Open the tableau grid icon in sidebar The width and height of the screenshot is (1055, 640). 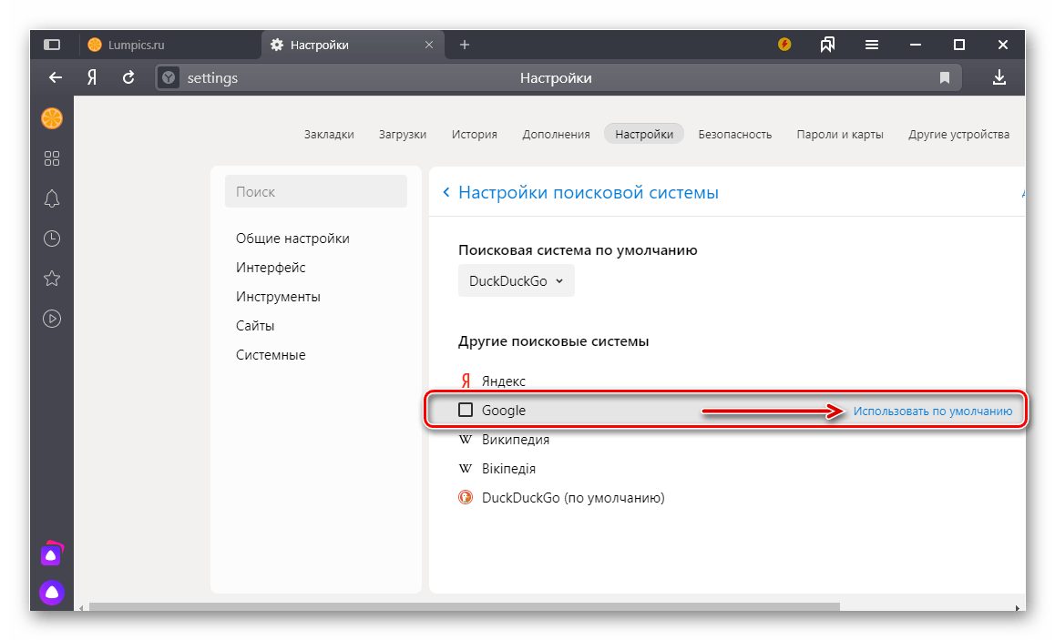coord(52,158)
